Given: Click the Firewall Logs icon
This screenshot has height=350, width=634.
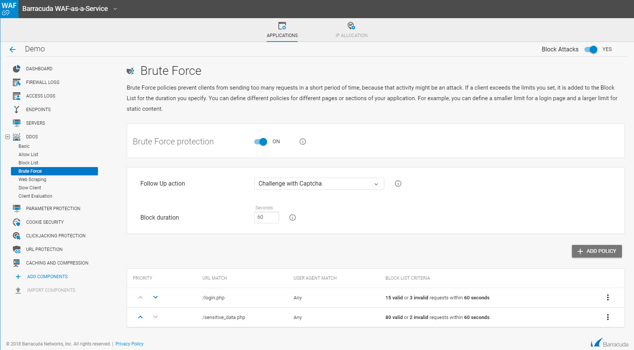Looking at the screenshot, I should tap(17, 82).
